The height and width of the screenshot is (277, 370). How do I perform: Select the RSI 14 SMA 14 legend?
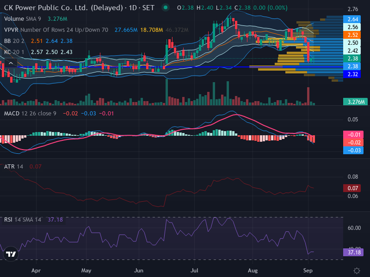click(x=22, y=220)
